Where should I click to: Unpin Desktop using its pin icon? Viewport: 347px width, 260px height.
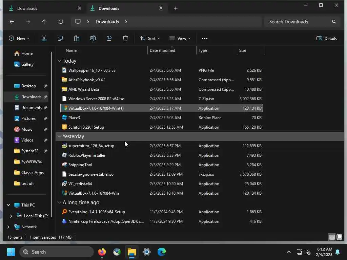tap(45, 86)
